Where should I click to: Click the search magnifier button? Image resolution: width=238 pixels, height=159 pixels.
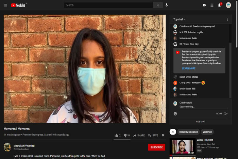pos(158,5)
